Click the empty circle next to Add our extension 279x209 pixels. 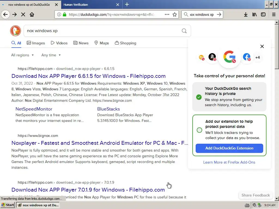coord(199,130)
